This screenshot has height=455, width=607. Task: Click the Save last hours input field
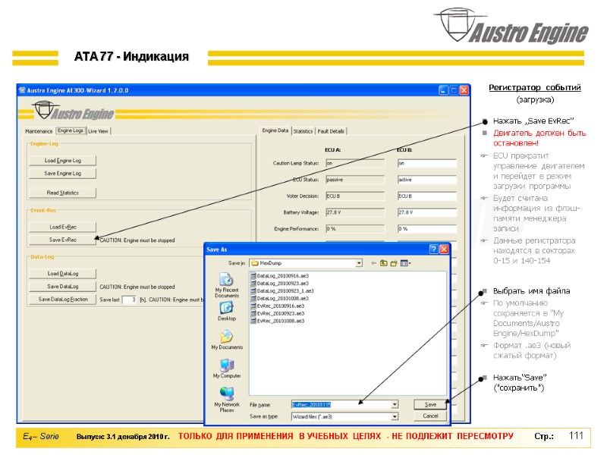pyautogui.click(x=129, y=300)
